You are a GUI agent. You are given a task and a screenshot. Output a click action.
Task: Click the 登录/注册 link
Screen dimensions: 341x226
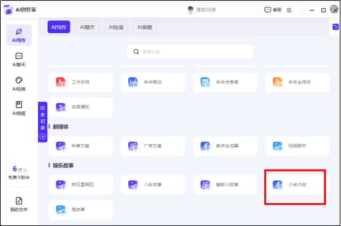[x=206, y=10]
